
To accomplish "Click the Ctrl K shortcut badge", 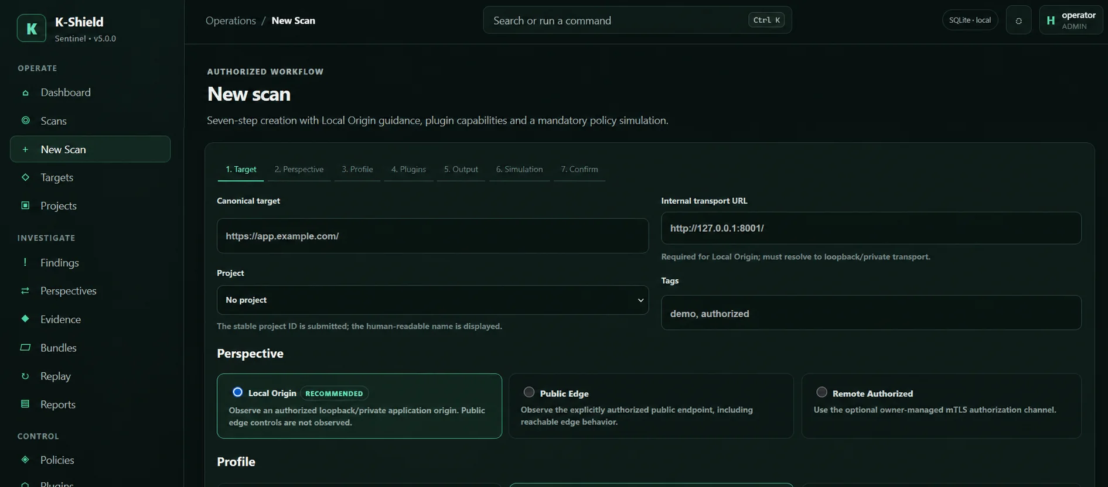I will click(766, 20).
